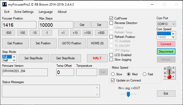Viewport: 183px width, 105px height.
Task: Toggle the LCD Enabled checkbox
Action: (111, 55)
